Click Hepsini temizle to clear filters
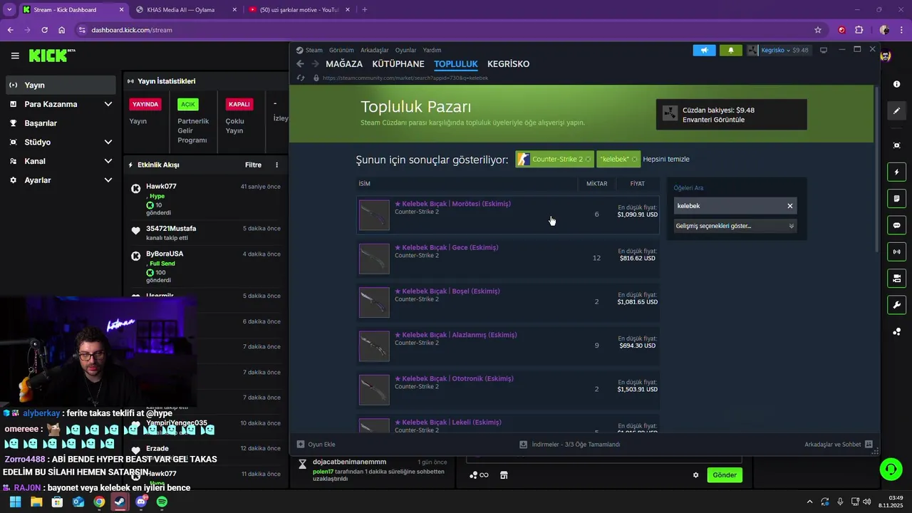912x513 pixels. tap(666, 159)
